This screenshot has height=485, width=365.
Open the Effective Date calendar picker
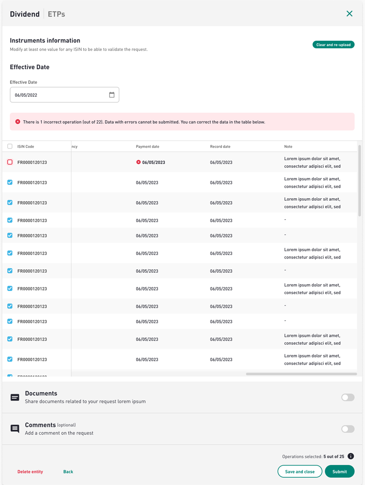click(x=112, y=95)
